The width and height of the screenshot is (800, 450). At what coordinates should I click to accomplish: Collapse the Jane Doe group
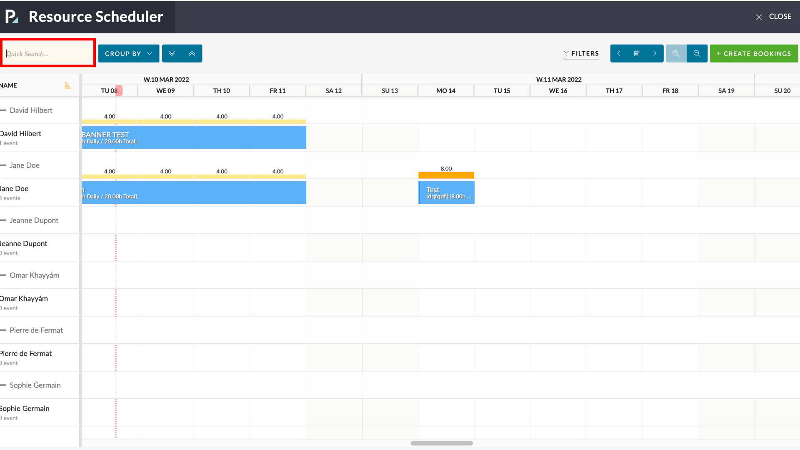pos(3,165)
